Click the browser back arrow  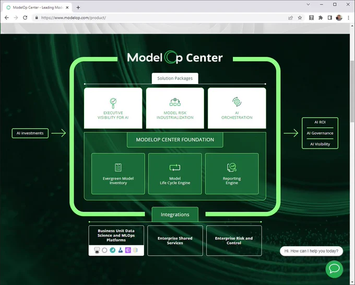pyautogui.click(x=7, y=18)
